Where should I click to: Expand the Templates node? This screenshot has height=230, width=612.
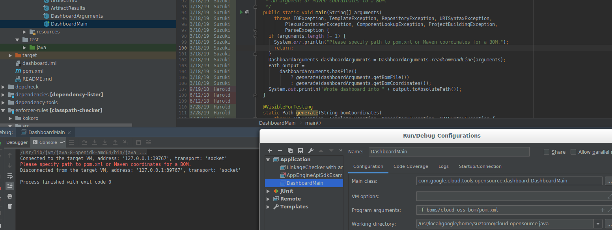tap(268, 206)
